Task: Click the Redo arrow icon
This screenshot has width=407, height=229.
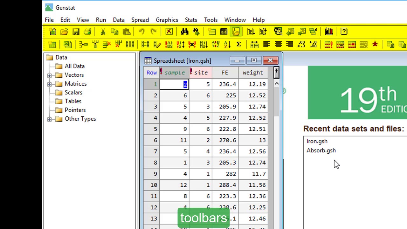Action: 153,31
